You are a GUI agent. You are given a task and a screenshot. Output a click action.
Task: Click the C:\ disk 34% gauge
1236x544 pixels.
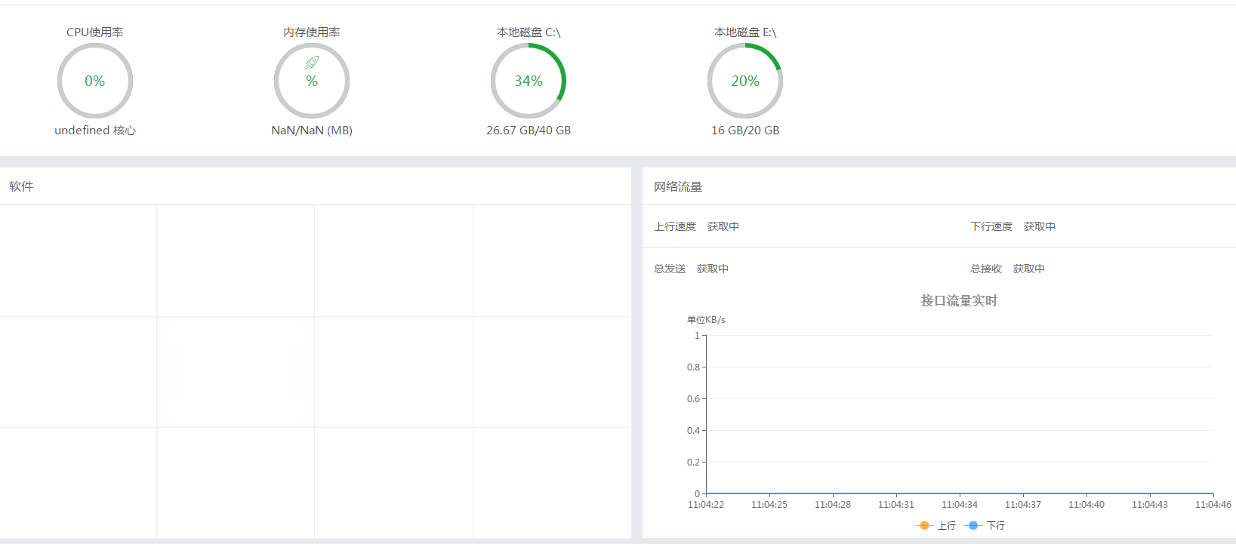coord(529,81)
